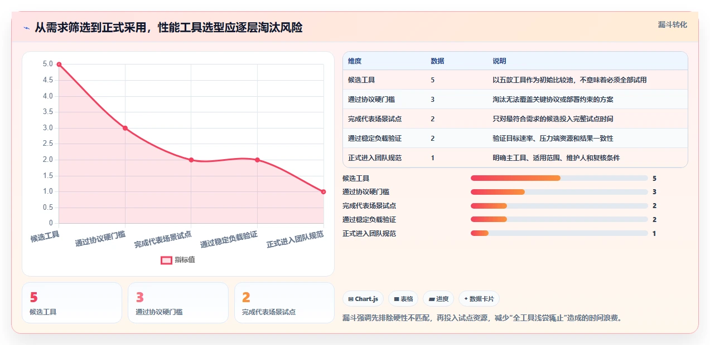
Task: Click the description 只对最符合需求的候选投入完整试点时间
Action: point(553,119)
